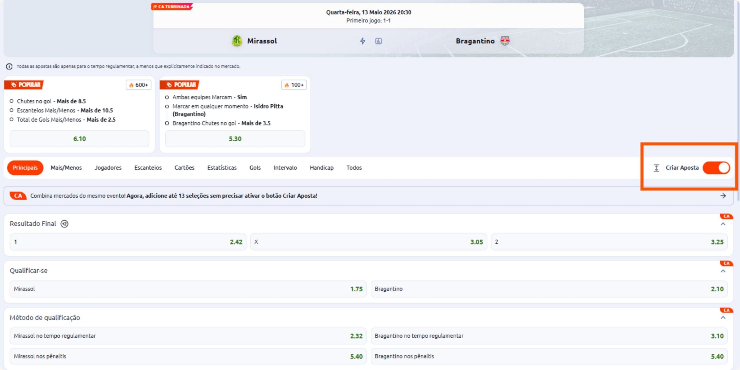Collapse the Método de qualificação section

click(723, 318)
